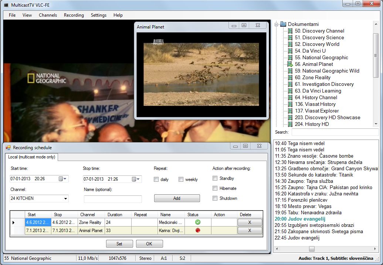Open the Help menu
383x265 pixels.
coord(118,15)
